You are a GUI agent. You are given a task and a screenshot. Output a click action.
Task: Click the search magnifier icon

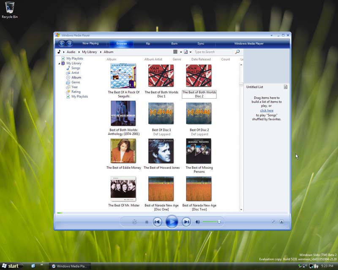point(237,52)
